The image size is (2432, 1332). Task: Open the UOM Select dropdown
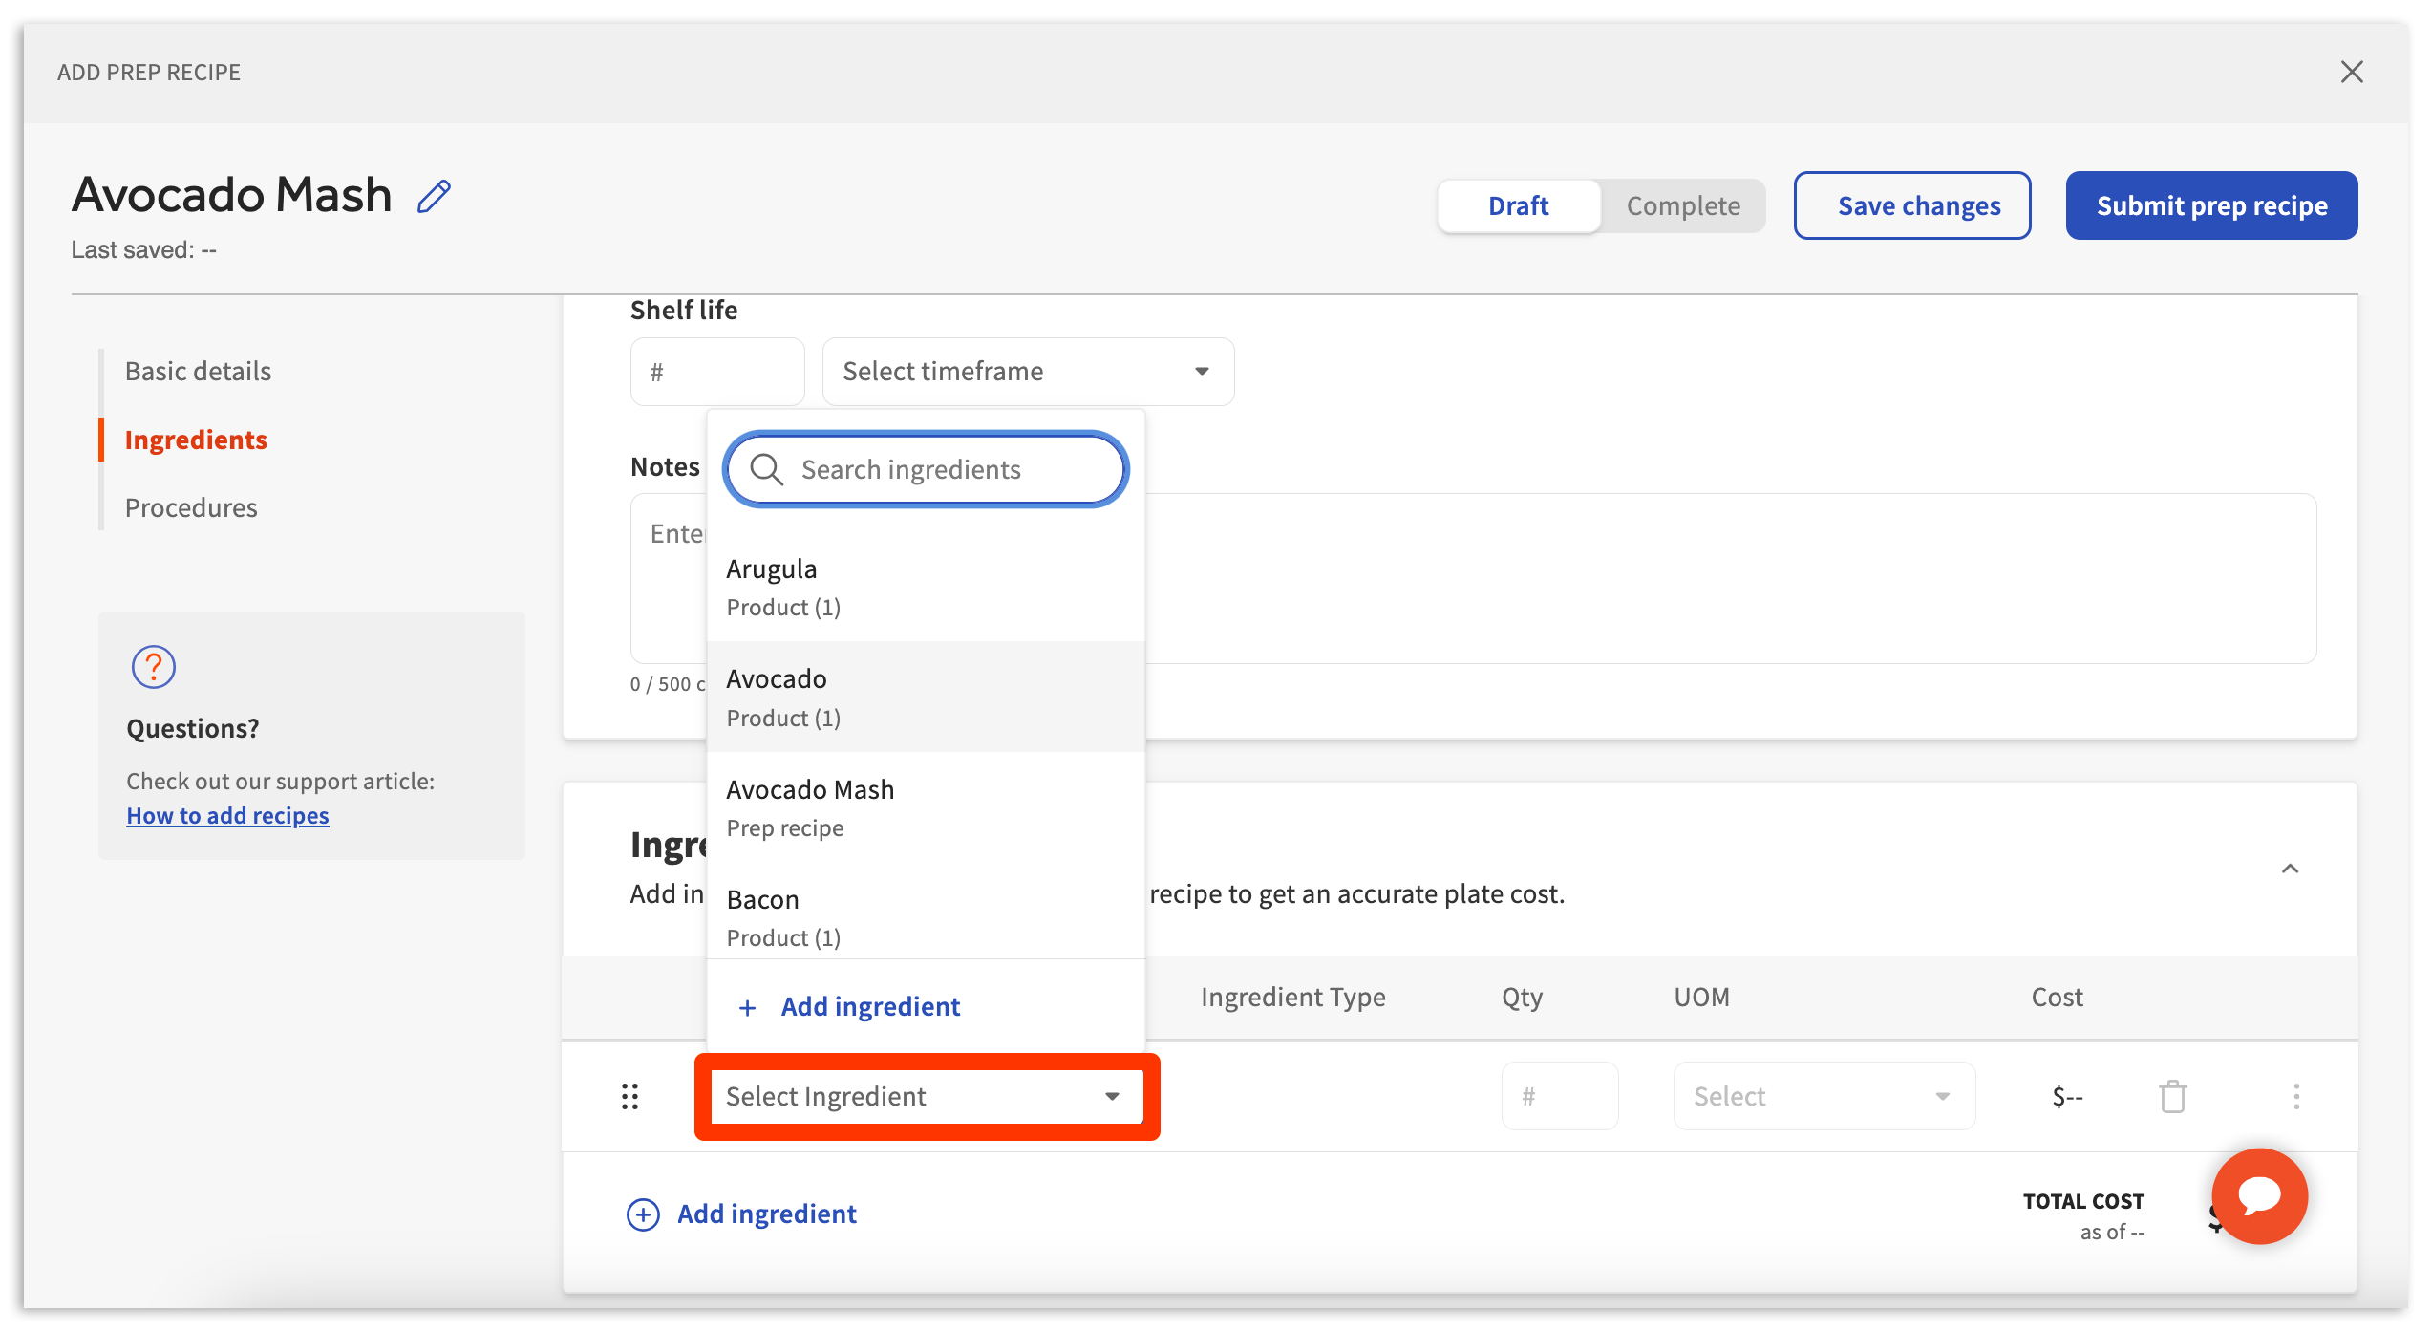coord(1823,1096)
